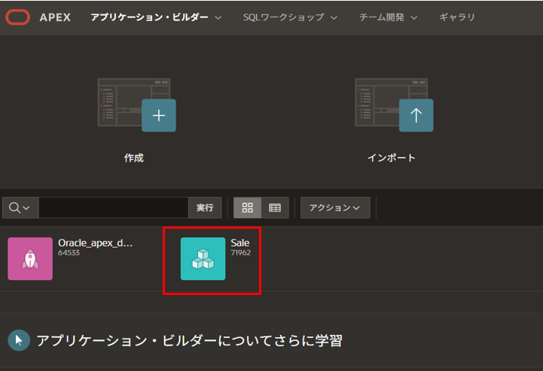The width and height of the screenshot is (543, 371).
Task: Select the チーム開発 menu item
Action: point(383,17)
